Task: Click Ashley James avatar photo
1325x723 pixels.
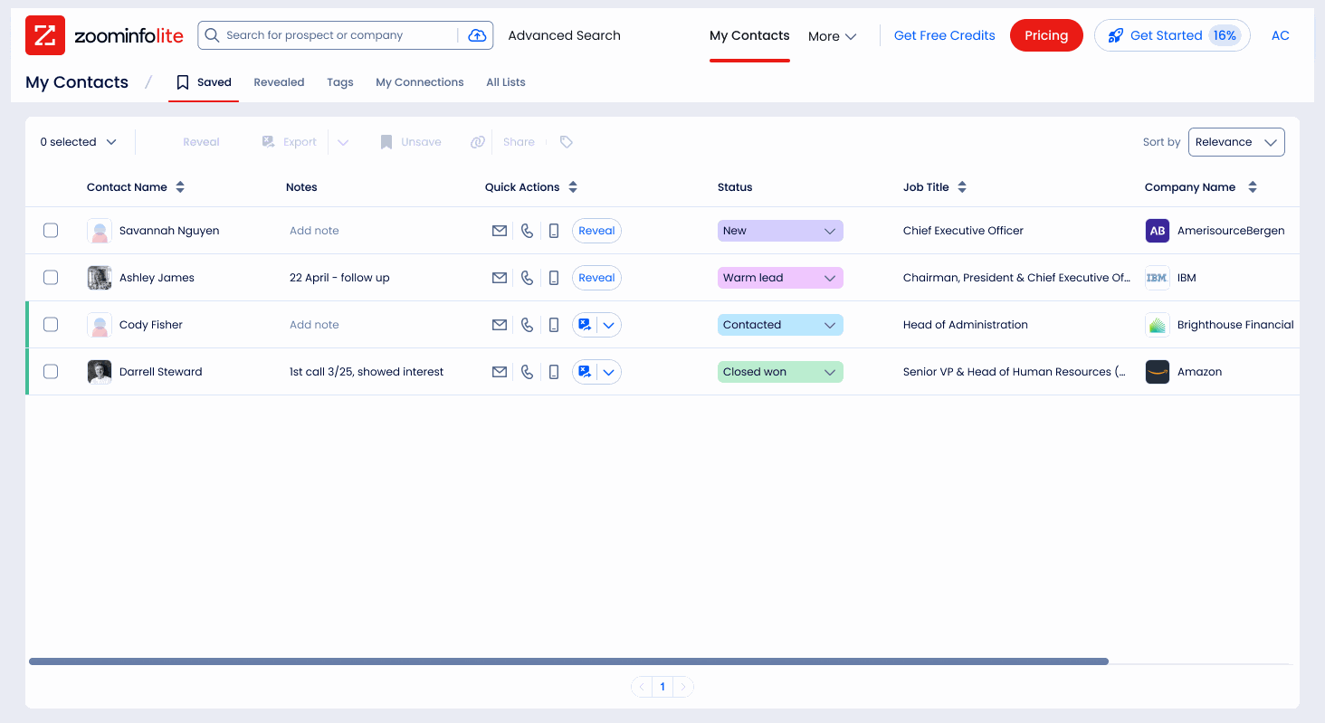Action: click(x=100, y=278)
